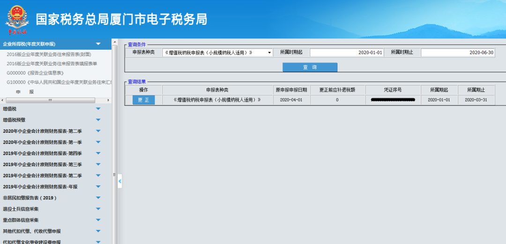
Task: Expand 2019年小企业会计准则财务报表-第二季 arrow
Action: click(98, 175)
